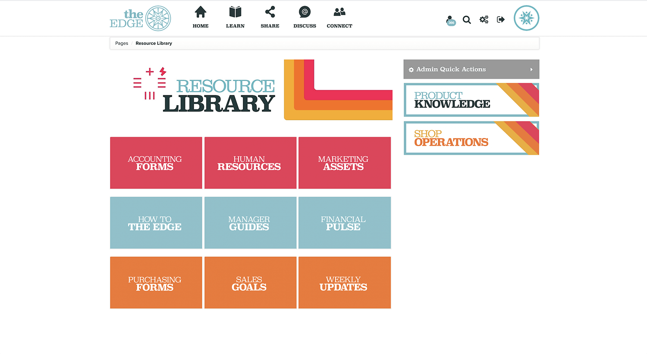Click the Share icon in navigation
This screenshot has width=647, height=354.
[x=270, y=13]
